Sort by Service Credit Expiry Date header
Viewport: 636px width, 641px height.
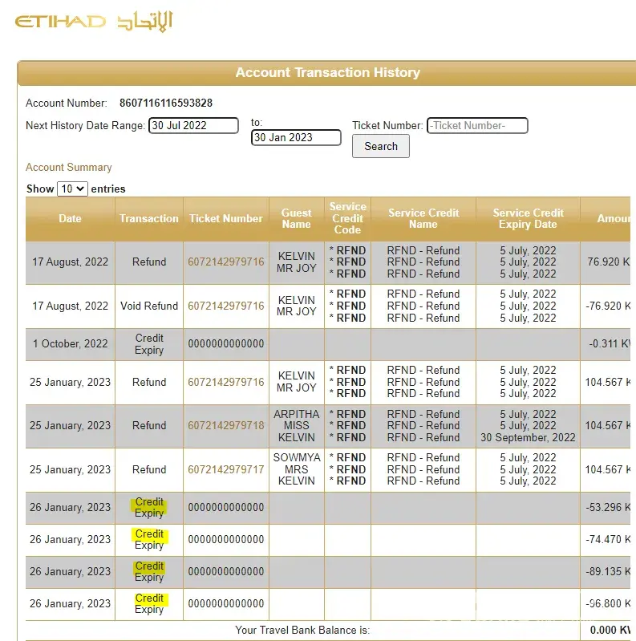[528, 218]
